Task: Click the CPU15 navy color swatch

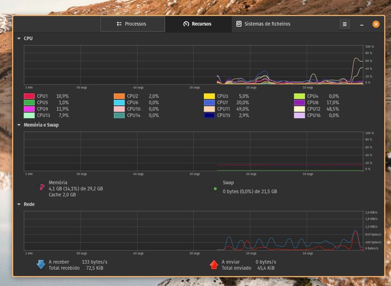Action: point(209,115)
